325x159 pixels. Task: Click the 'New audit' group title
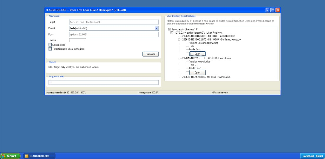(x=54, y=16)
